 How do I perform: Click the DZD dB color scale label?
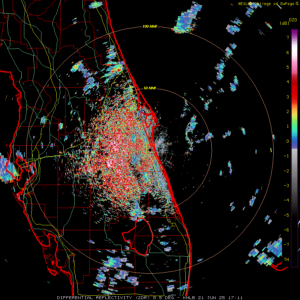click(x=288, y=21)
